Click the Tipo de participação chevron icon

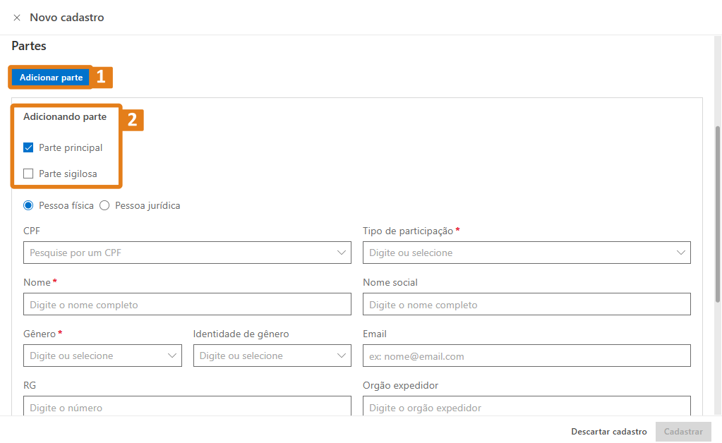(681, 252)
